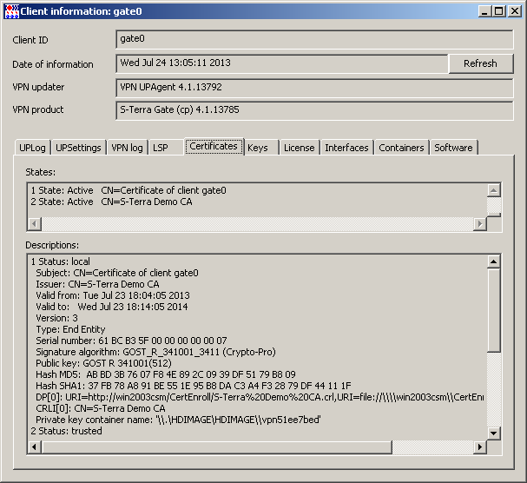Screen dimensions: 527x483
Task: Click the VPN updater field
Action: click(314, 88)
